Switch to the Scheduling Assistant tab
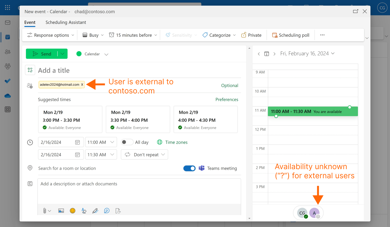 tap(66, 22)
